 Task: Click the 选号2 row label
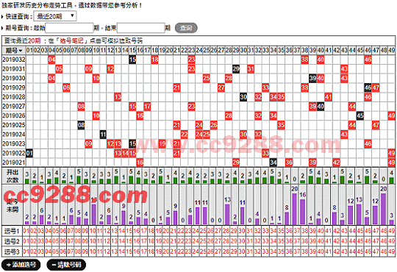[12, 241]
